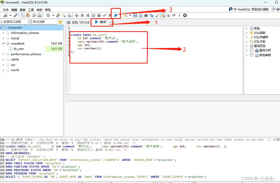Click the Delete row minus icon
Image resolution: width=280 pixels, height=183 pixels.
99,15
